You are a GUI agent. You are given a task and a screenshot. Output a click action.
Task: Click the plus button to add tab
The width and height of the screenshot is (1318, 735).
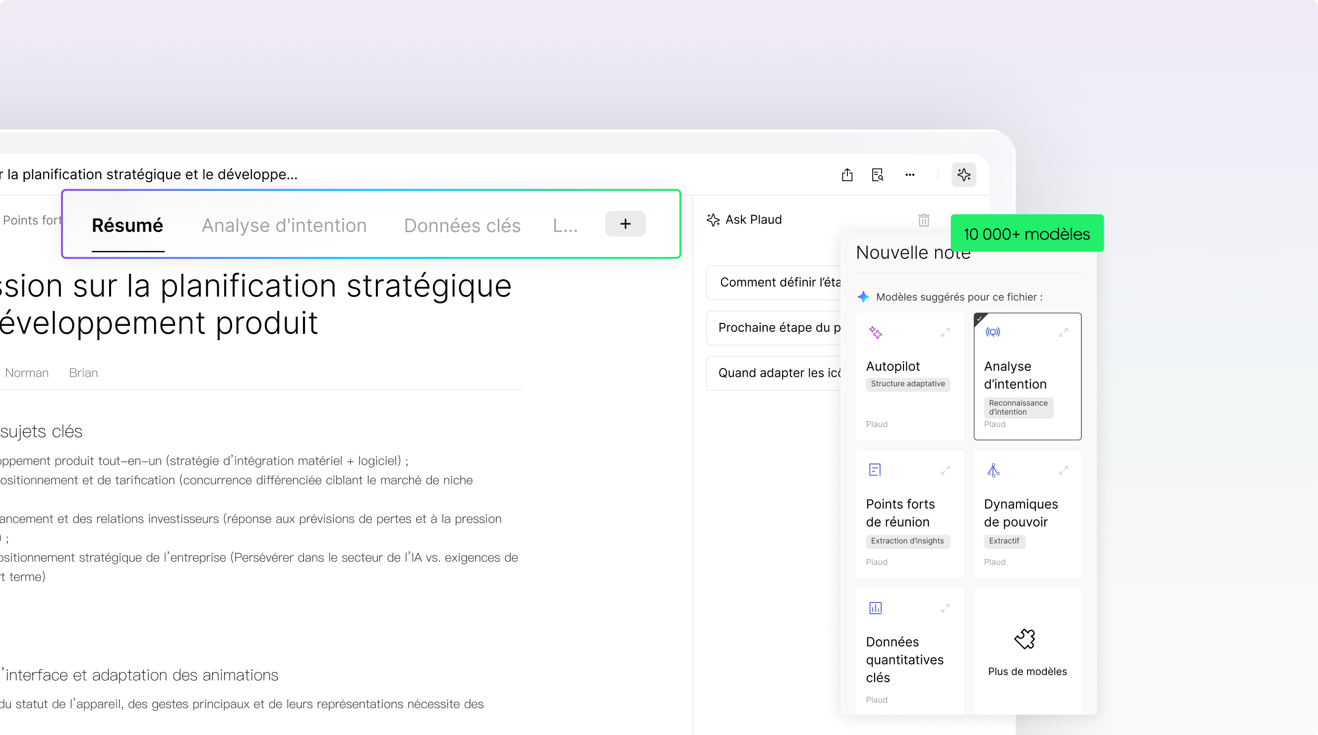pos(625,224)
